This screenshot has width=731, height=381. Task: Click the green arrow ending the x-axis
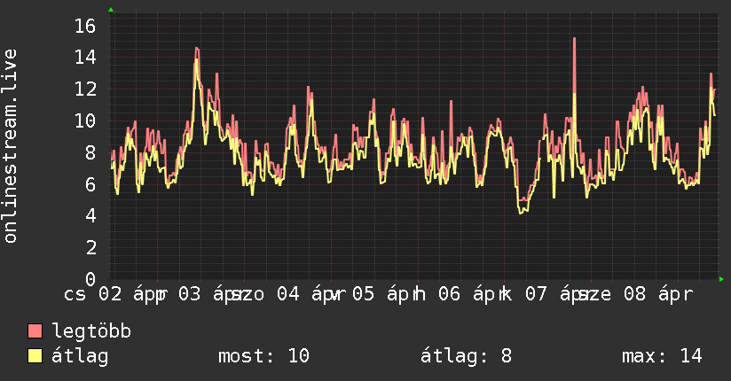(x=721, y=279)
